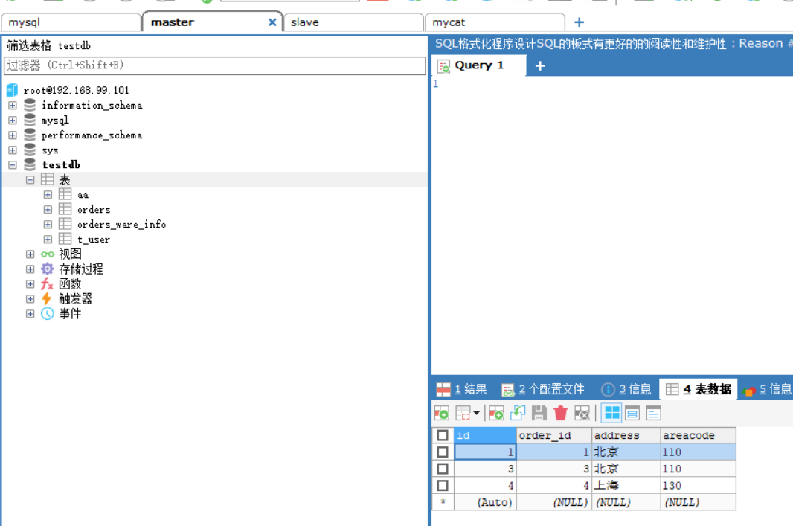Open the 2 个配置文件 profiler tab

tap(543, 389)
